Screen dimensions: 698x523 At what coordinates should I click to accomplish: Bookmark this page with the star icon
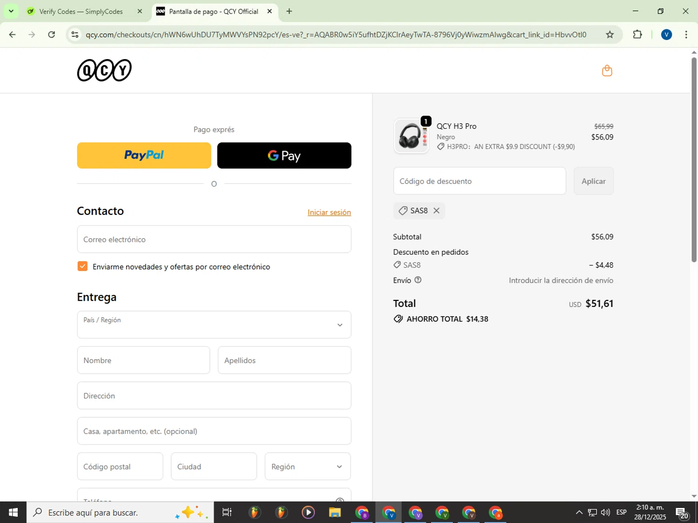[x=610, y=34]
